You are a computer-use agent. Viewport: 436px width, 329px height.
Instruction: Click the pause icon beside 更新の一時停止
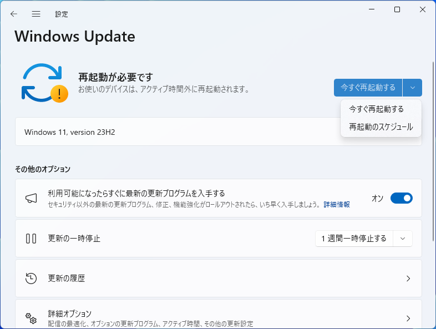31,239
